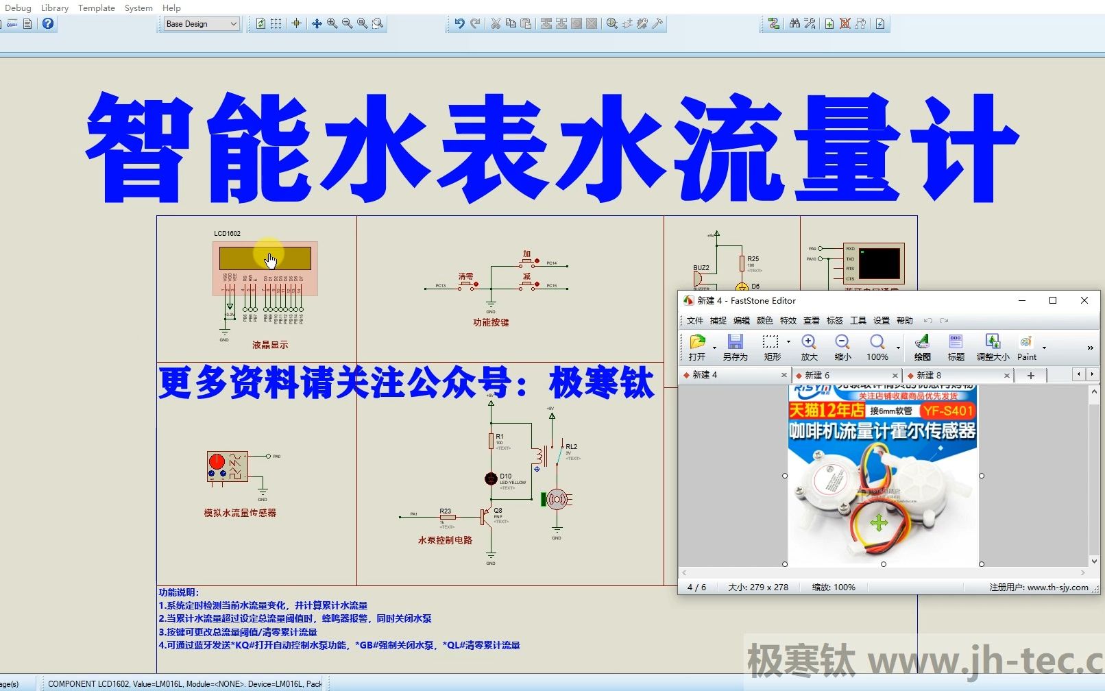The image size is (1105, 691).
Task: Add a new tab with plus button
Action: [x=1030, y=375]
